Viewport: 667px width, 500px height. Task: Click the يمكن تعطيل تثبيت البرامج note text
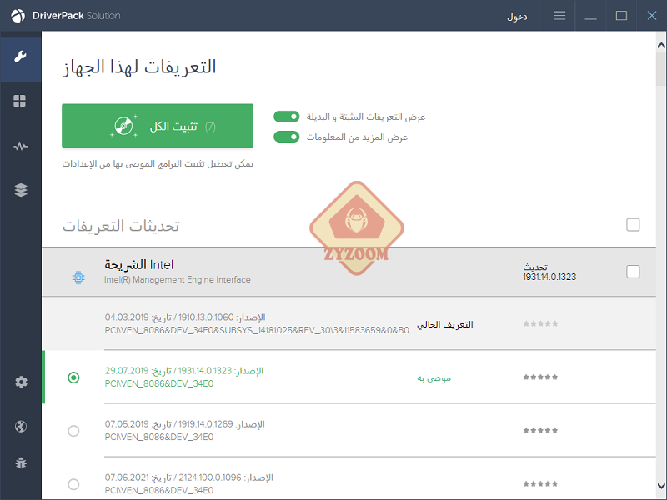click(158, 164)
